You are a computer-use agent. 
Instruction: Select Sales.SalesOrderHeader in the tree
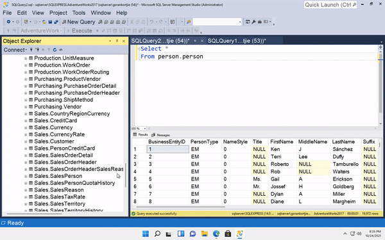tap(65, 162)
